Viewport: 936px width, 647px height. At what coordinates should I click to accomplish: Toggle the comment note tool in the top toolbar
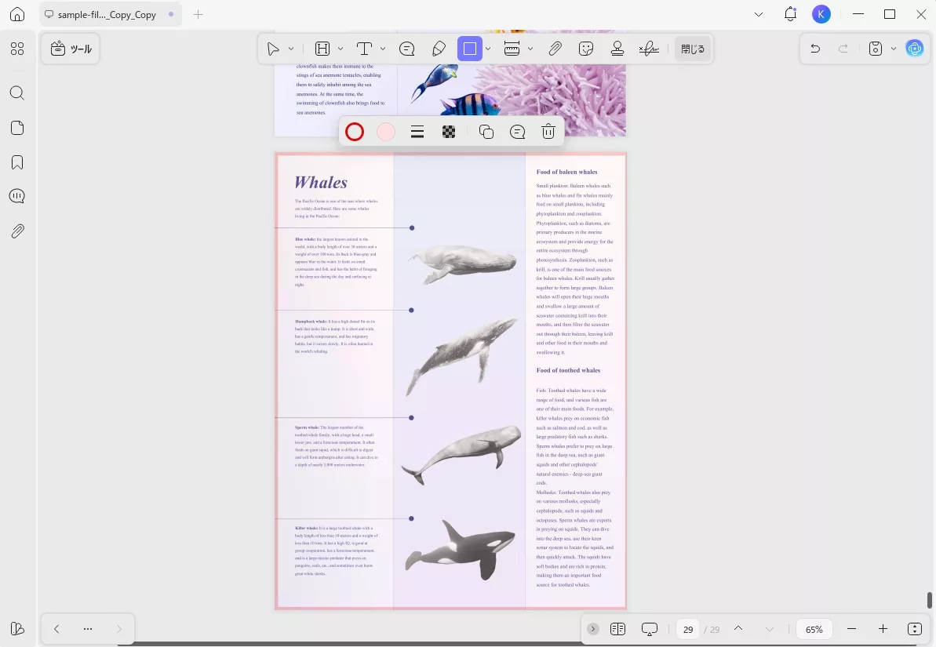click(407, 49)
